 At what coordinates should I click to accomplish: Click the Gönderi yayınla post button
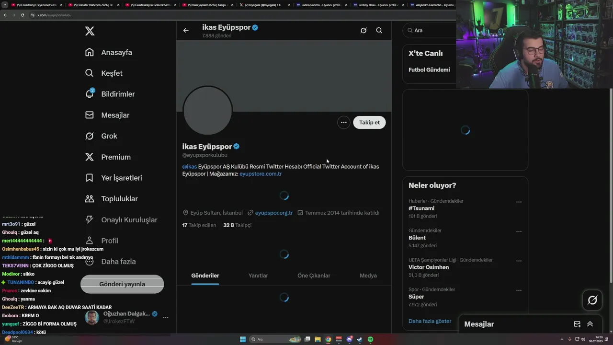tap(122, 284)
